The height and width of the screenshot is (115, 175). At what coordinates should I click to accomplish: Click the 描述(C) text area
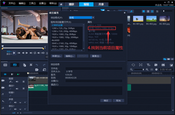click(x=87, y=91)
